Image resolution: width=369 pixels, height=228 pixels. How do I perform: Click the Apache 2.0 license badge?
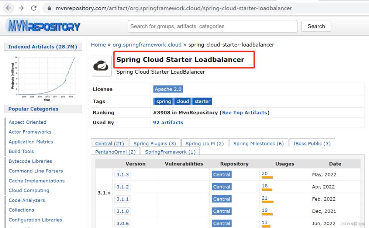(x=168, y=89)
